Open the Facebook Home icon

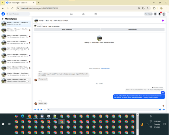(x=71, y=14)
